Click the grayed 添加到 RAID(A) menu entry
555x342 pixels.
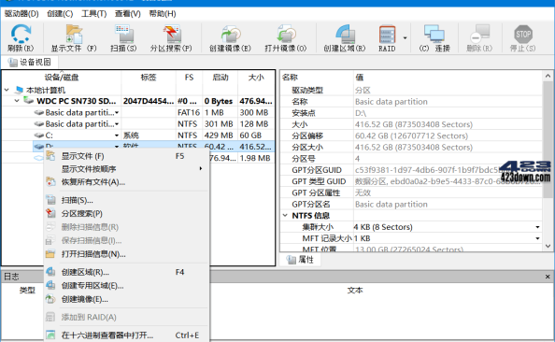(x=127, y=317)
